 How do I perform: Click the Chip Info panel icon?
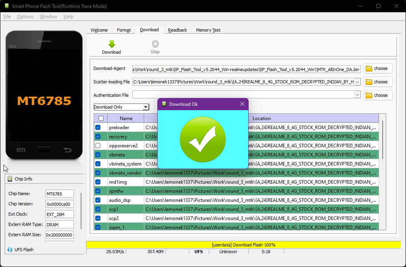click(x=10, y=179)
